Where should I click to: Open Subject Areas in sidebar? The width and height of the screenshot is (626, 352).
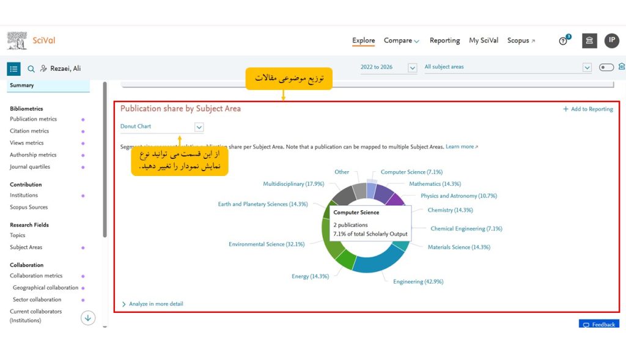click(26, 248)
